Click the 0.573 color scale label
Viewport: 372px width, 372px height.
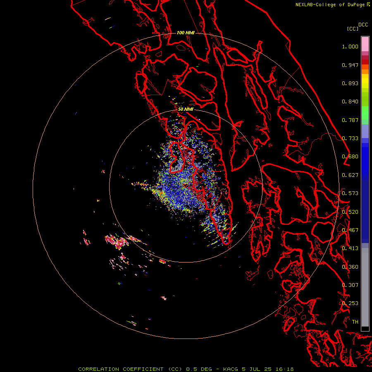350,193
